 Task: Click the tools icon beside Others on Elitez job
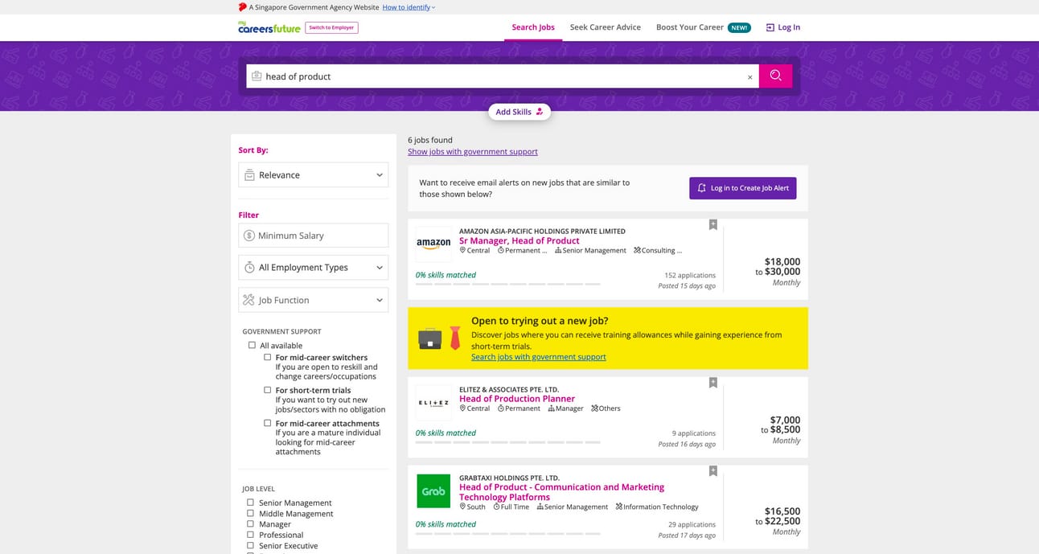click(594, 408)
